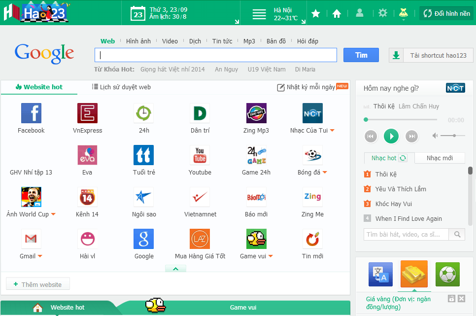476x316 pixels.
Task: Expand the Game vui dropdown arrow
Action: point(271,256)
